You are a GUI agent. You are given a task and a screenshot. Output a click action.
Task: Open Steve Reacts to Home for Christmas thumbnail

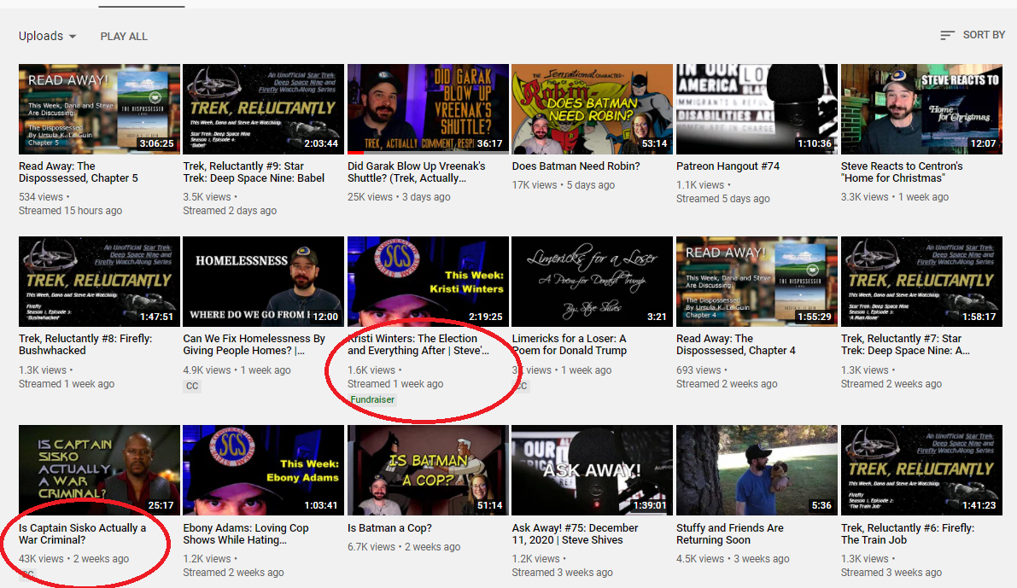(x=921, y=109)
